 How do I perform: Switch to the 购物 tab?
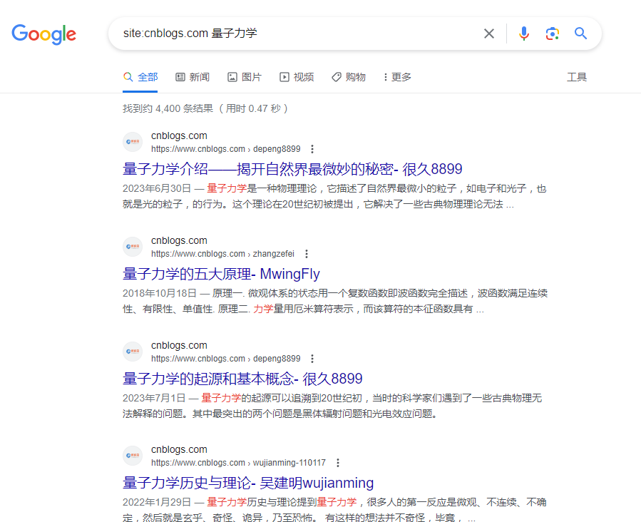[349, 77]
